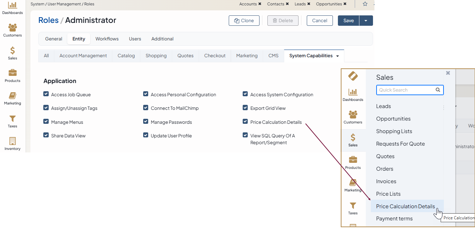Click the Products briefcase icon in popup menu

[x=353, y=162]
